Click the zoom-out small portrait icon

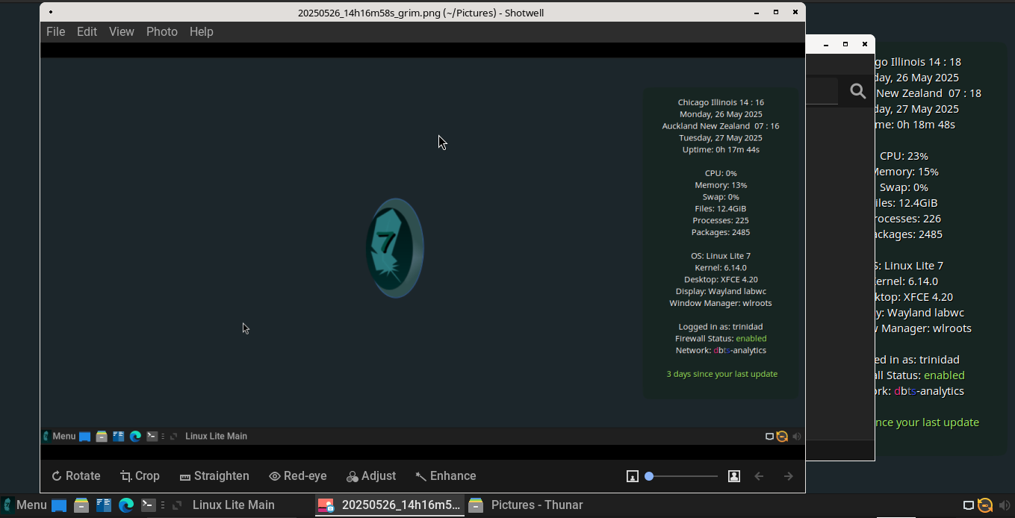pyautogui.click(x=633, y=476)
